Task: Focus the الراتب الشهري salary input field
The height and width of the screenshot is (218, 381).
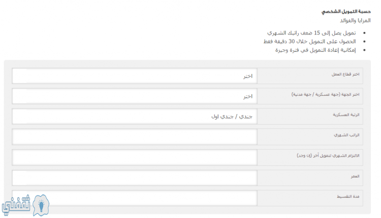Action: click(x=135, y=137)
